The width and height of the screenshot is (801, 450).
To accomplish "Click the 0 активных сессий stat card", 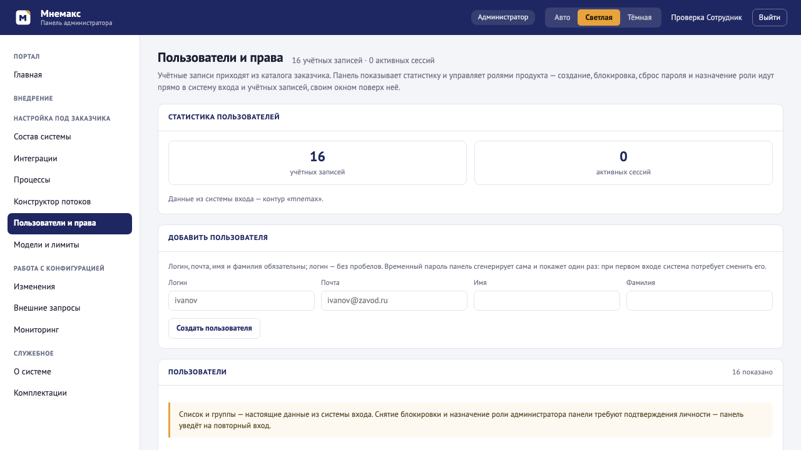I will tap(623, 162).
